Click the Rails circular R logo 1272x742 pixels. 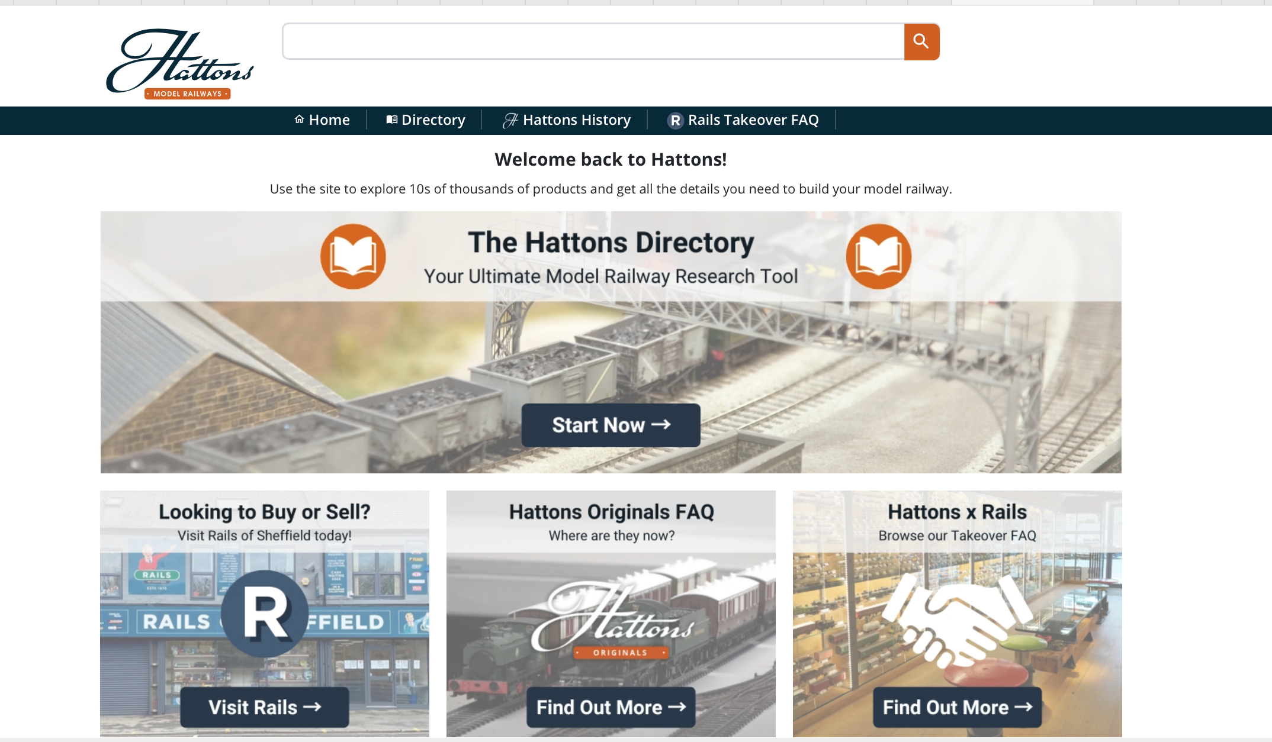tap(265, 614)
